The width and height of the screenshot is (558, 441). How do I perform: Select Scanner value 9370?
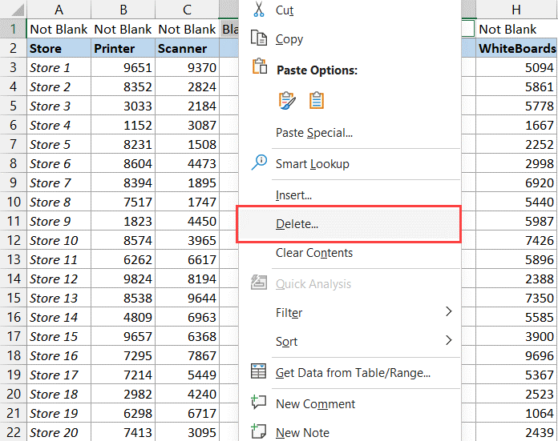coord(187,67)
